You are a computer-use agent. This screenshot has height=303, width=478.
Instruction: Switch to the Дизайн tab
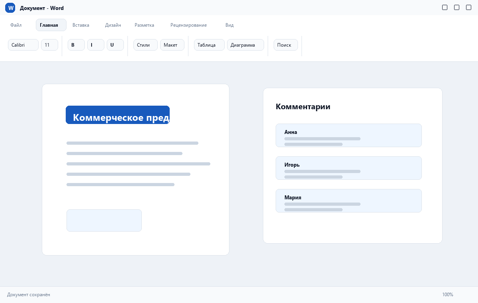tap(113, 25)
